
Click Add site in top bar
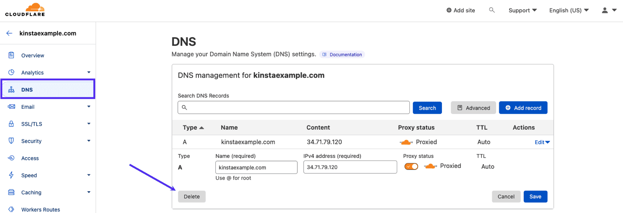click(461, 10)
